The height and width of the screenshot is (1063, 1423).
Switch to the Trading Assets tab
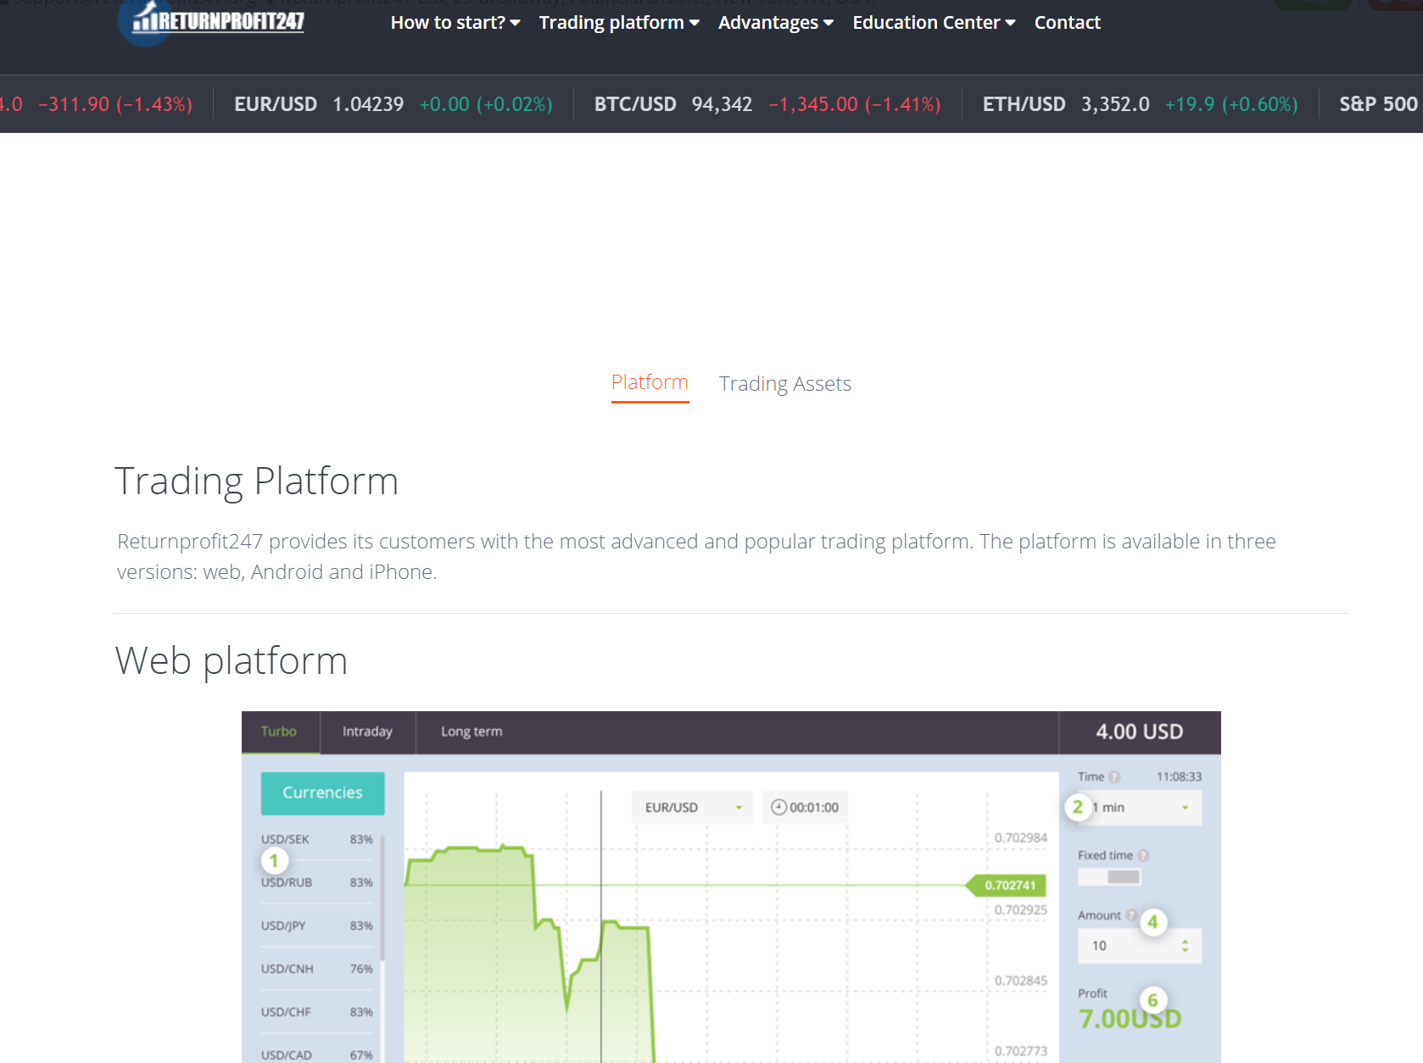point(784,384)
